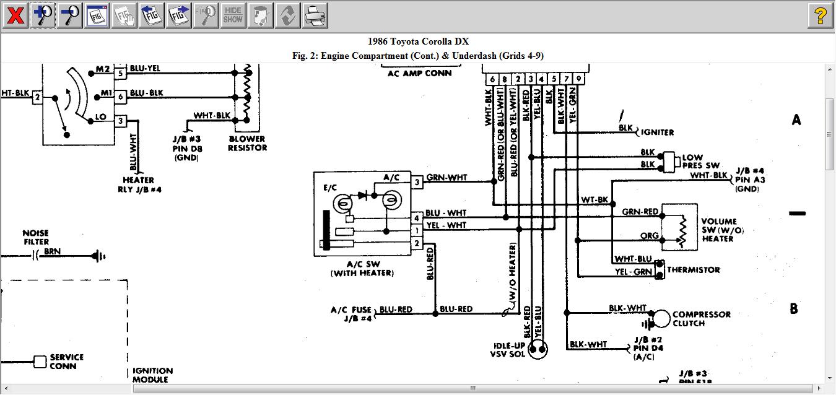Click the 'WHT-BLU' wire label
The image size is (836, 395).
(633, 259)
